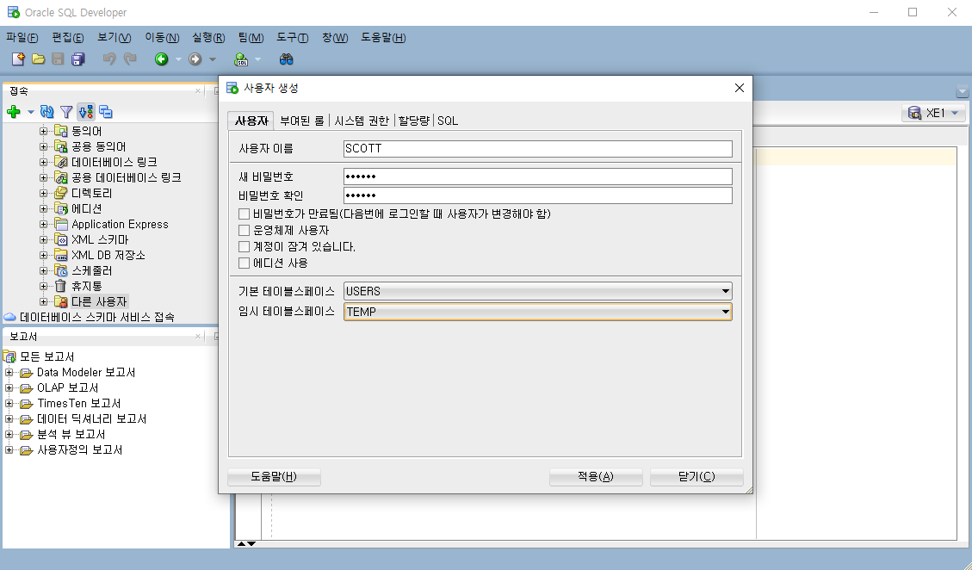The width and height of the screenshot is (972, 570).
Task: Open the 기본 테이블스페이스 USERS dropdown
Action: click(x=537, y=291)
